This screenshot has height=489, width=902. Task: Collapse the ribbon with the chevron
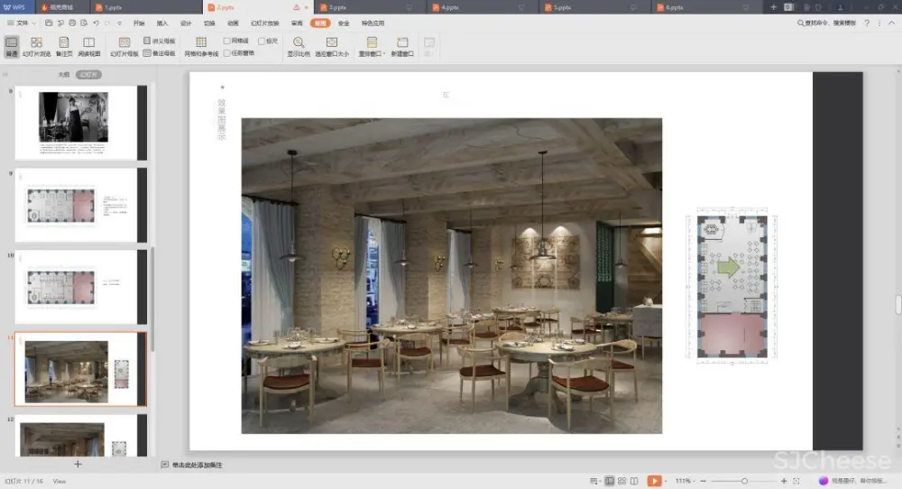(x=893, y=23)
